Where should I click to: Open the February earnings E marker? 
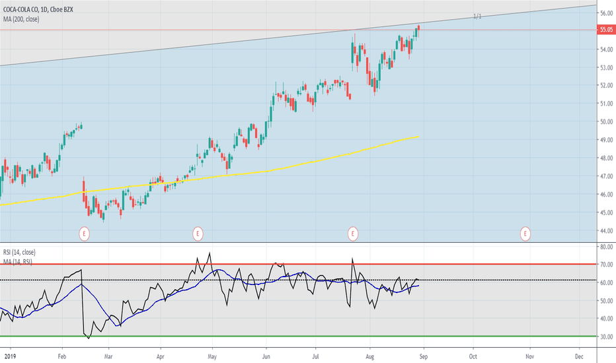pos(84,234)
